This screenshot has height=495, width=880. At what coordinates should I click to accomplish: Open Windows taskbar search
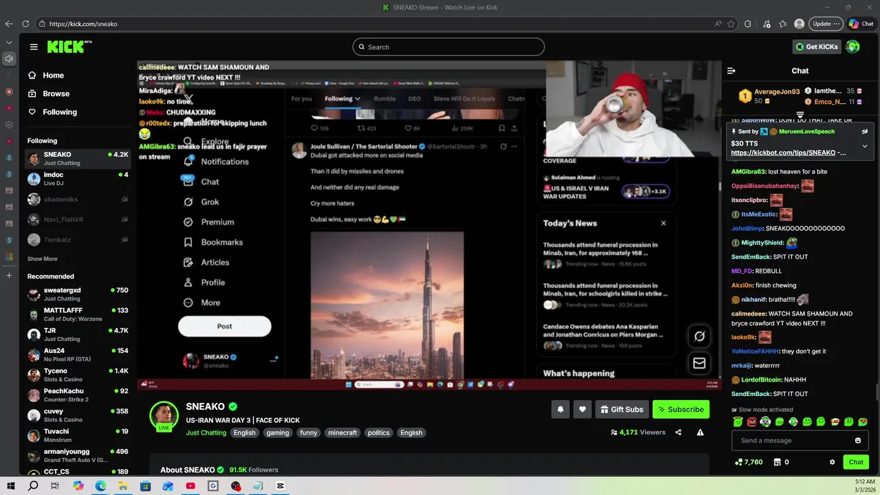coord(33,486)
